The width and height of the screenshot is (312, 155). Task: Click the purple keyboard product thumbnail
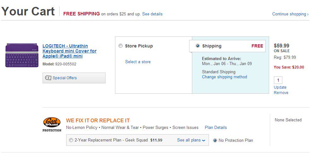click(x=21, y=55)
